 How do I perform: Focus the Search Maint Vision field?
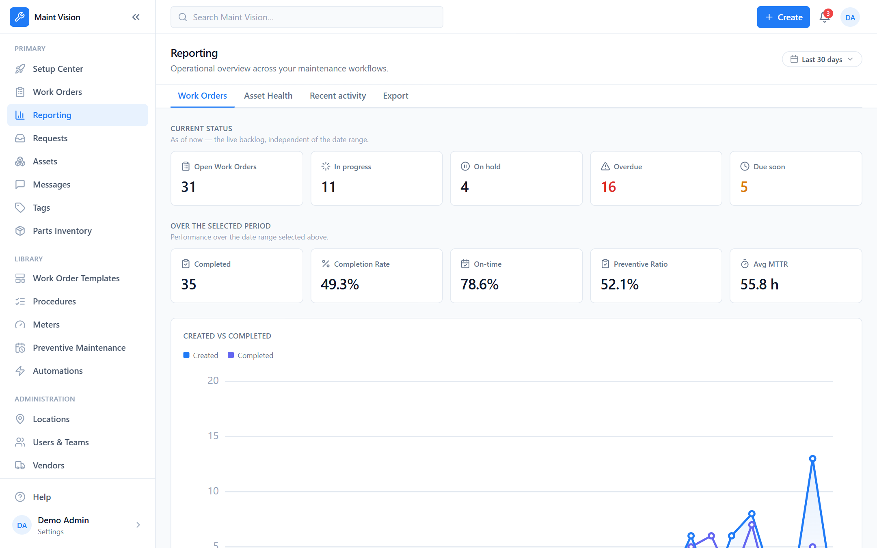point(307,17)
